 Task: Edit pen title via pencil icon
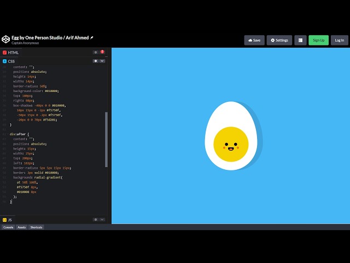click(x=91, y=38)
